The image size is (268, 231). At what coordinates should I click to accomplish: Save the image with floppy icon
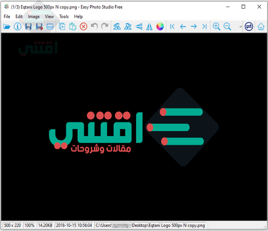[29, 26]
